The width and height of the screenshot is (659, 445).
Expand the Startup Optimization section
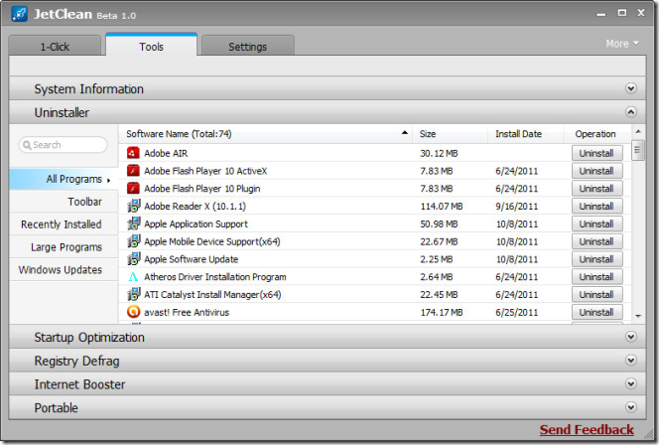pos(631,337)
